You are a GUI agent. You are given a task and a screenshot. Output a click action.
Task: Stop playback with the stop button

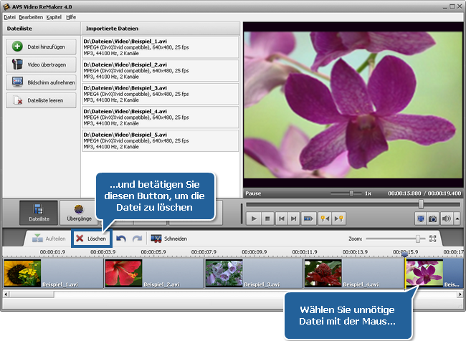click(267, 218)
